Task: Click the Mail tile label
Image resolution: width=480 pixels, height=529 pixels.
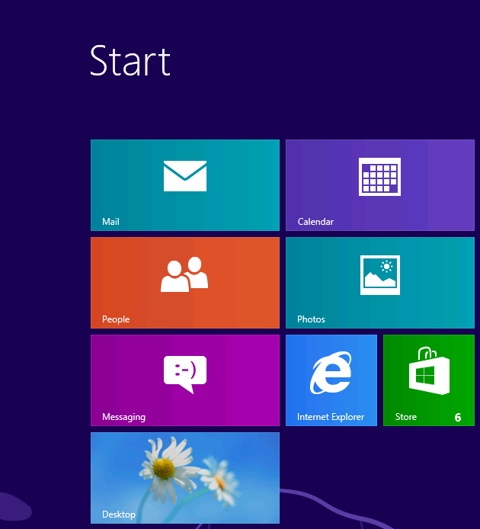Action: [110, 222]
